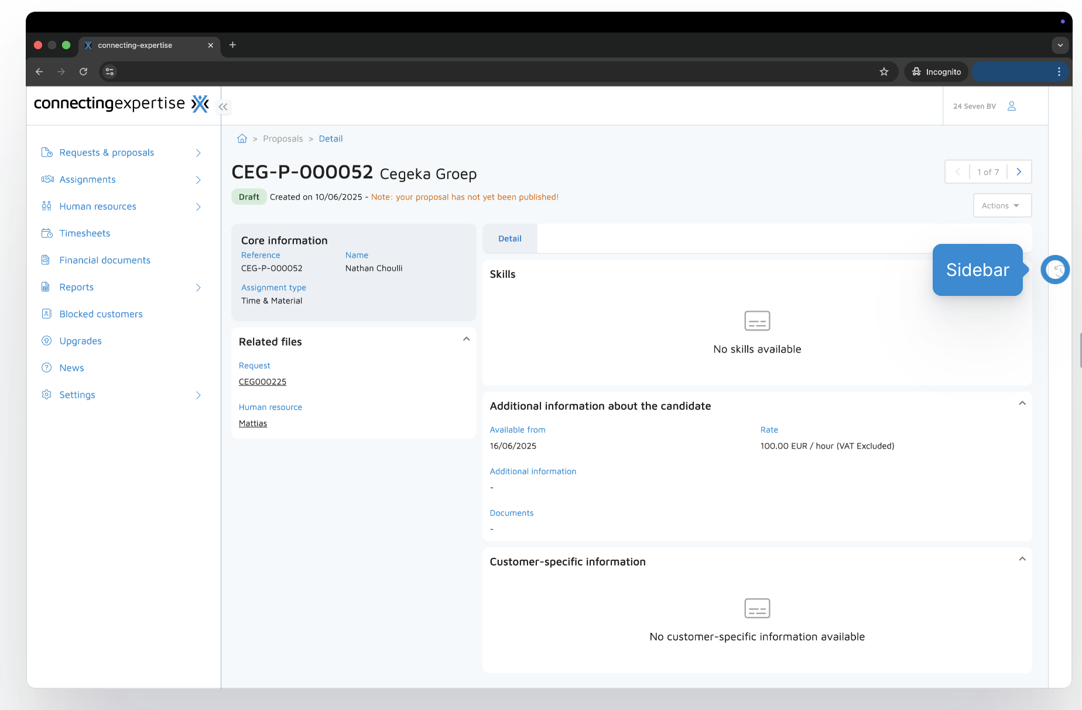1082x710 pixels.
Task: Click the round history sidebar button
Action: coord(1055,270)
